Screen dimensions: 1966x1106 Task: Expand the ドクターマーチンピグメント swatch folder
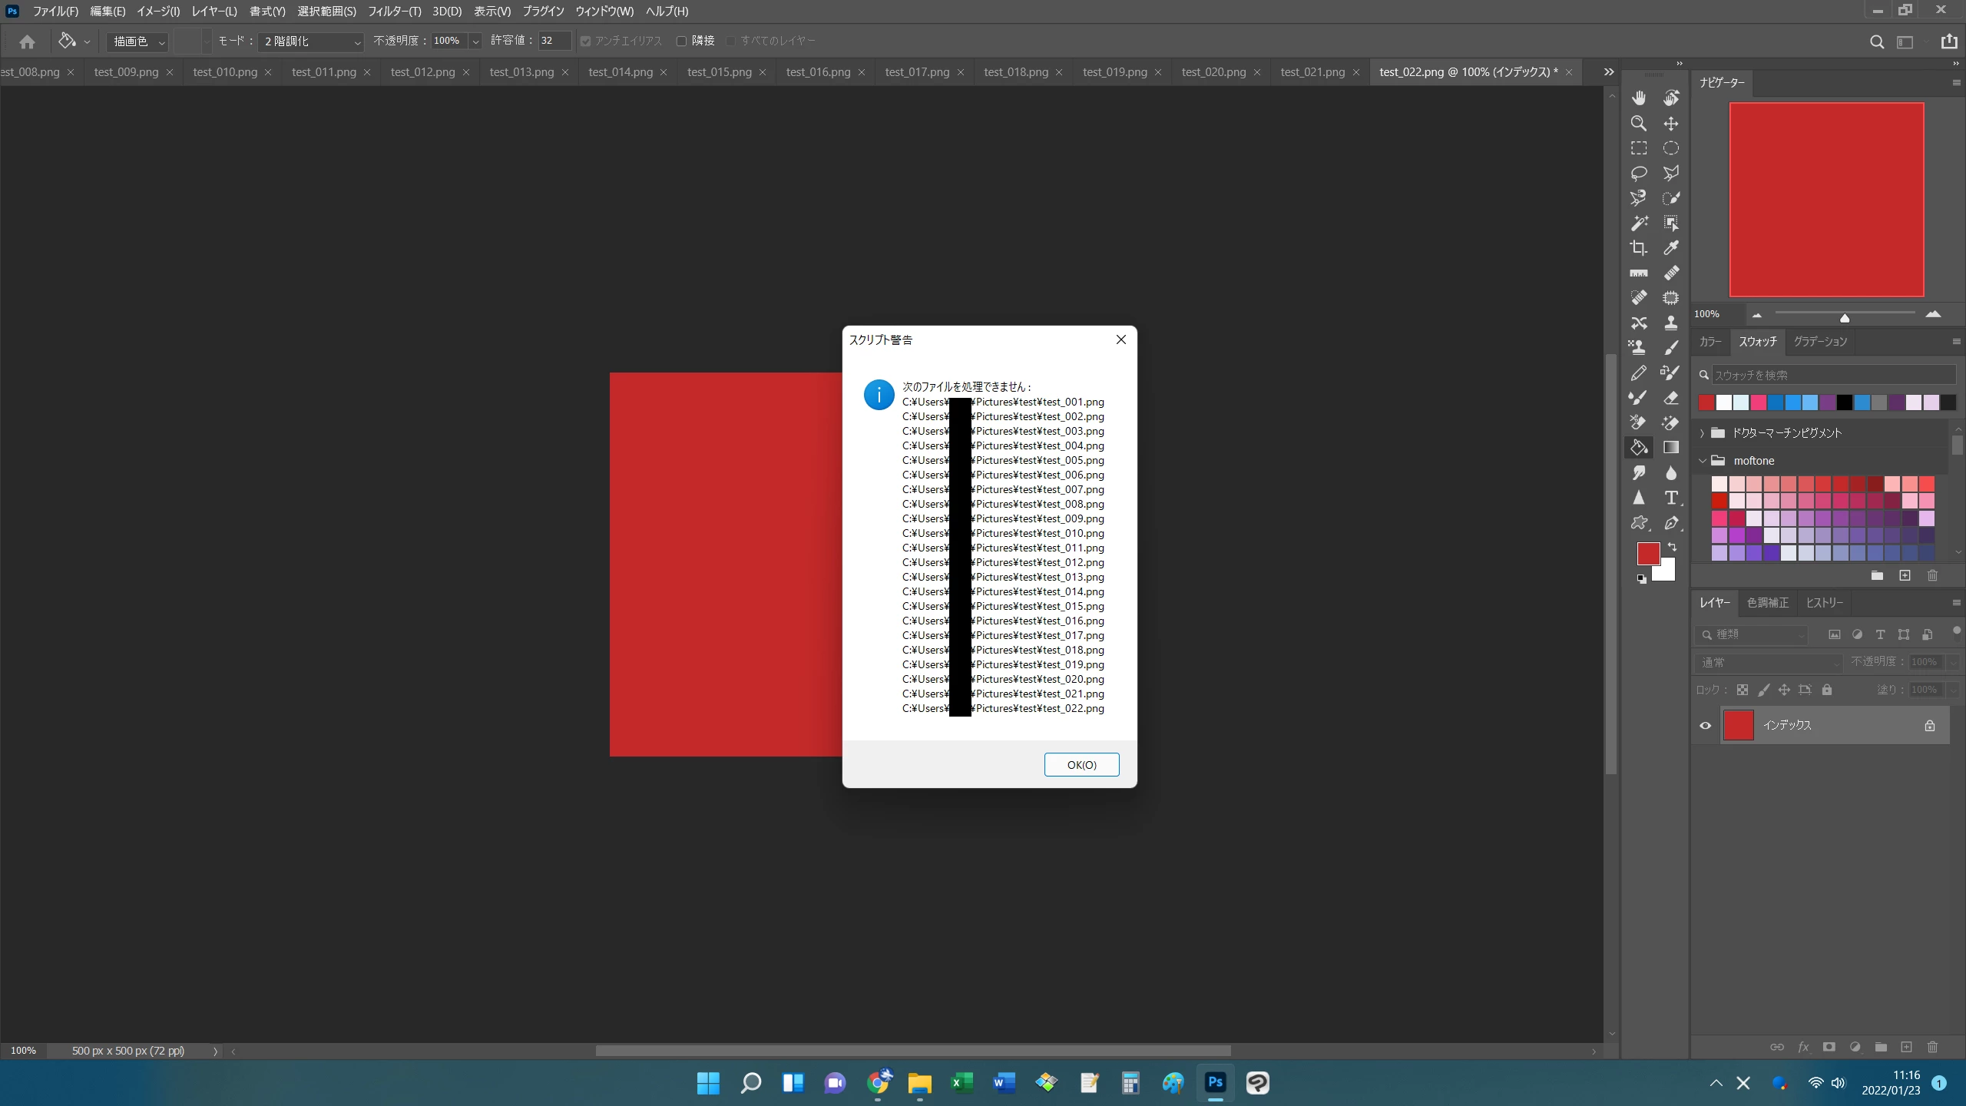tap(1703, 433)
